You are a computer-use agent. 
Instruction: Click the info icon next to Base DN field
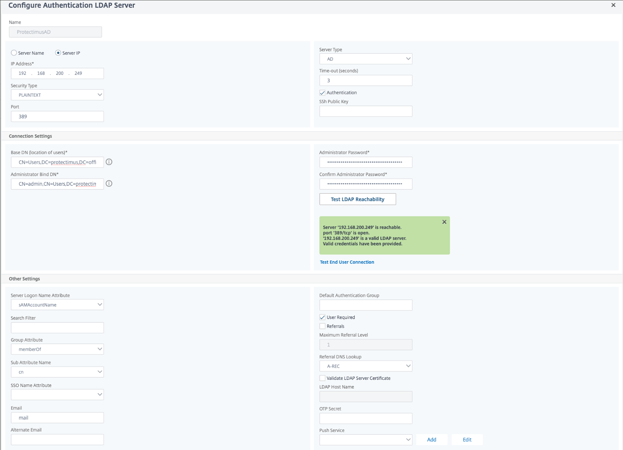110,162
